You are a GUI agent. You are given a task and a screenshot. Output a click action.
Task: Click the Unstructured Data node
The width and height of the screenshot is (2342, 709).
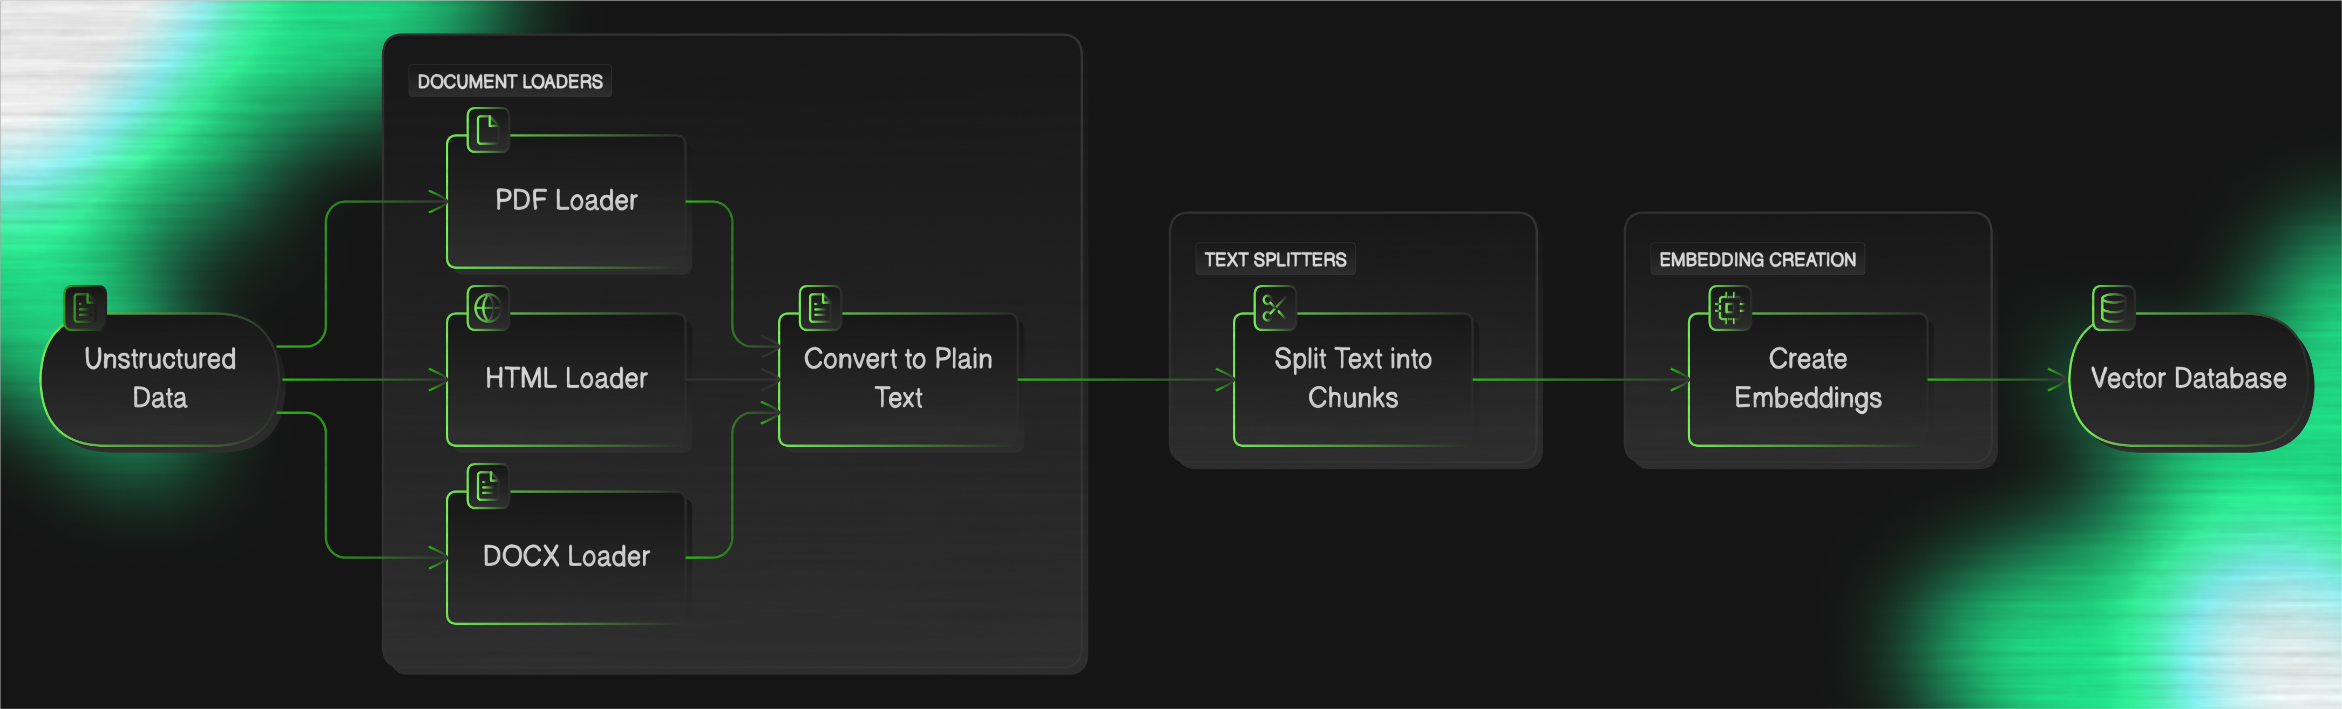pos(160,379)
